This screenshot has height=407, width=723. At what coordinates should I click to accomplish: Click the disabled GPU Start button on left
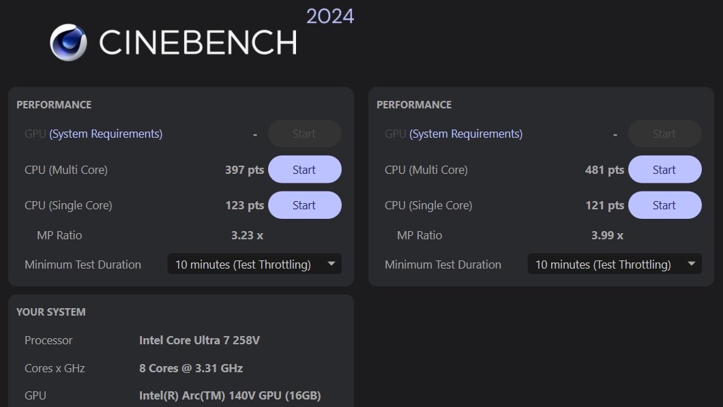point(305,134)
